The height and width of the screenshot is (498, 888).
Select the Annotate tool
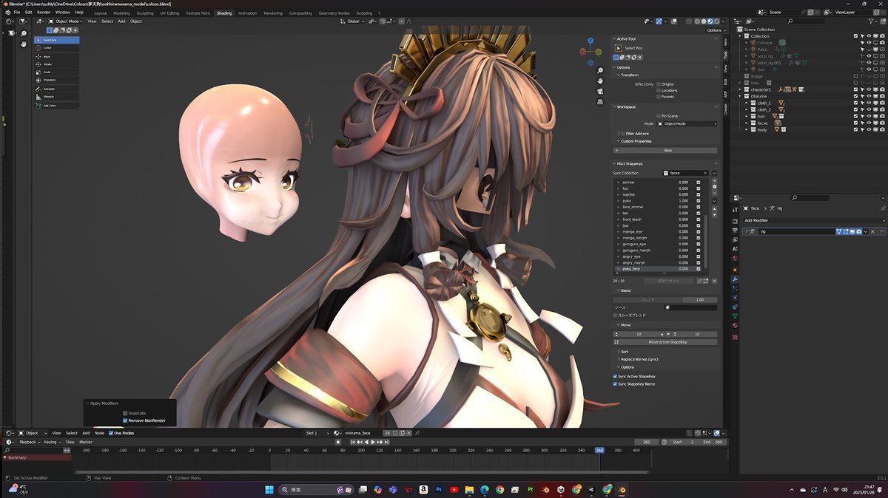[x=56, y=89]
